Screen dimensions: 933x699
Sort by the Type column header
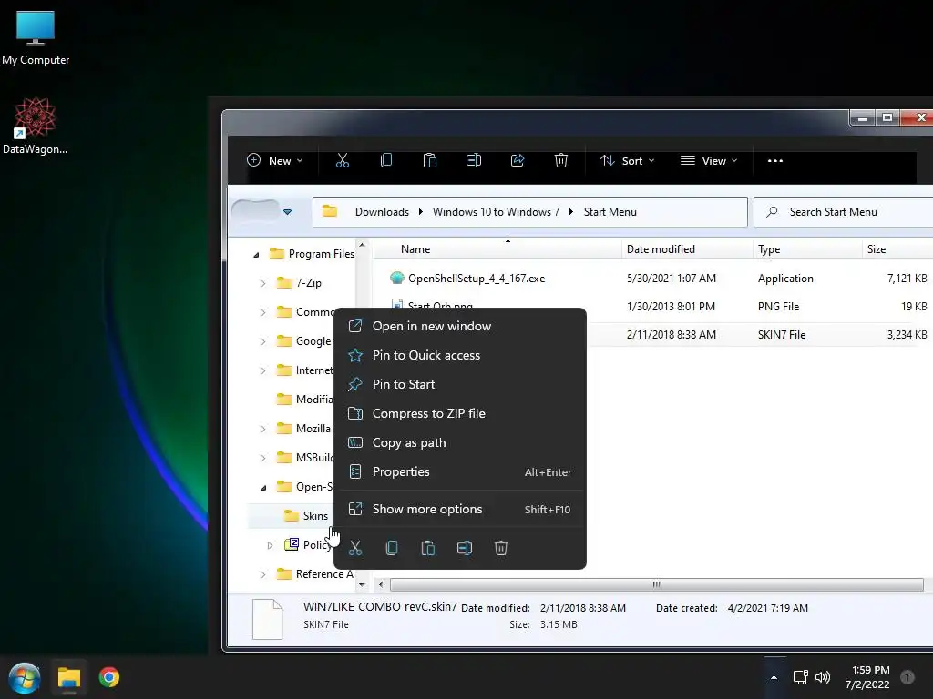coord(807,249)
